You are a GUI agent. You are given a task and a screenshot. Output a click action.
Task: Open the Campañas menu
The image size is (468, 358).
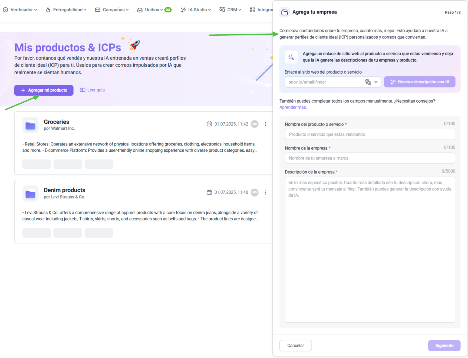click(x=112, y=10)
